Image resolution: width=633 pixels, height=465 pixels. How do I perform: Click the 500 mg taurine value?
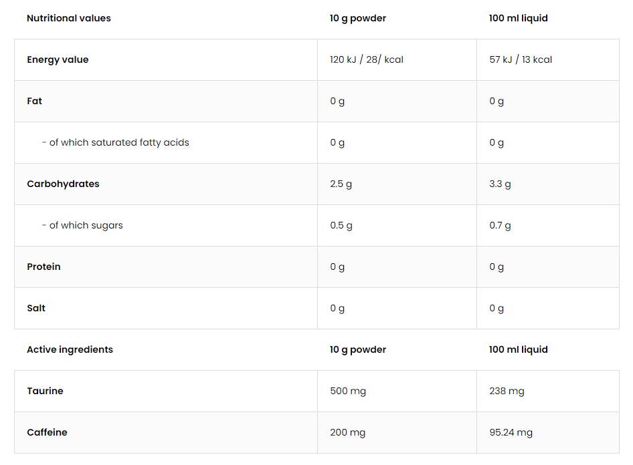(x=348, y=391)
